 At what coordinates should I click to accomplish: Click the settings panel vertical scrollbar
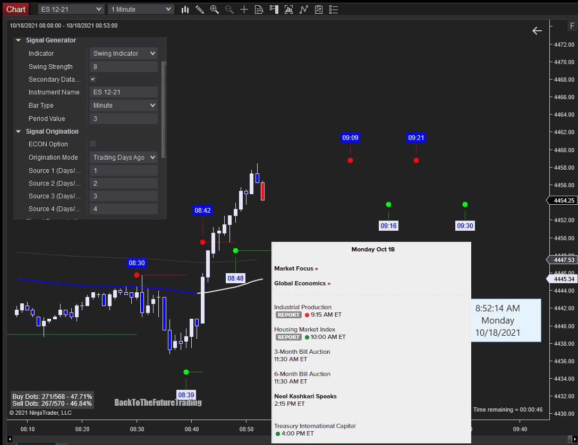click(x=164, y=109)
